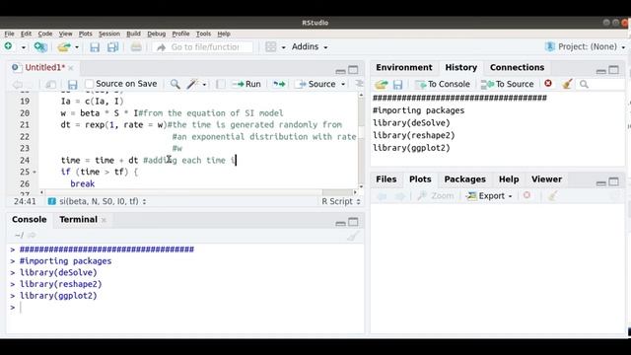Search history with magnifier field
Image resolution: width=631 pixels, height=355 pixels.
601,84
